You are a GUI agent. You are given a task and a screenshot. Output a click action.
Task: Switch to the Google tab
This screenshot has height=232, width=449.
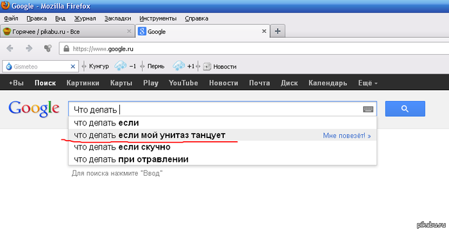203,31
